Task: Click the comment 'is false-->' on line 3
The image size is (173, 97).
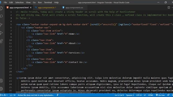Action: pyautogui.click(x=23, y=18)
